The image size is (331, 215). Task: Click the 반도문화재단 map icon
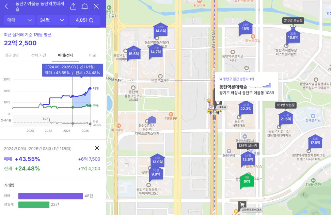pyautogui.click(x=160, y=76)
